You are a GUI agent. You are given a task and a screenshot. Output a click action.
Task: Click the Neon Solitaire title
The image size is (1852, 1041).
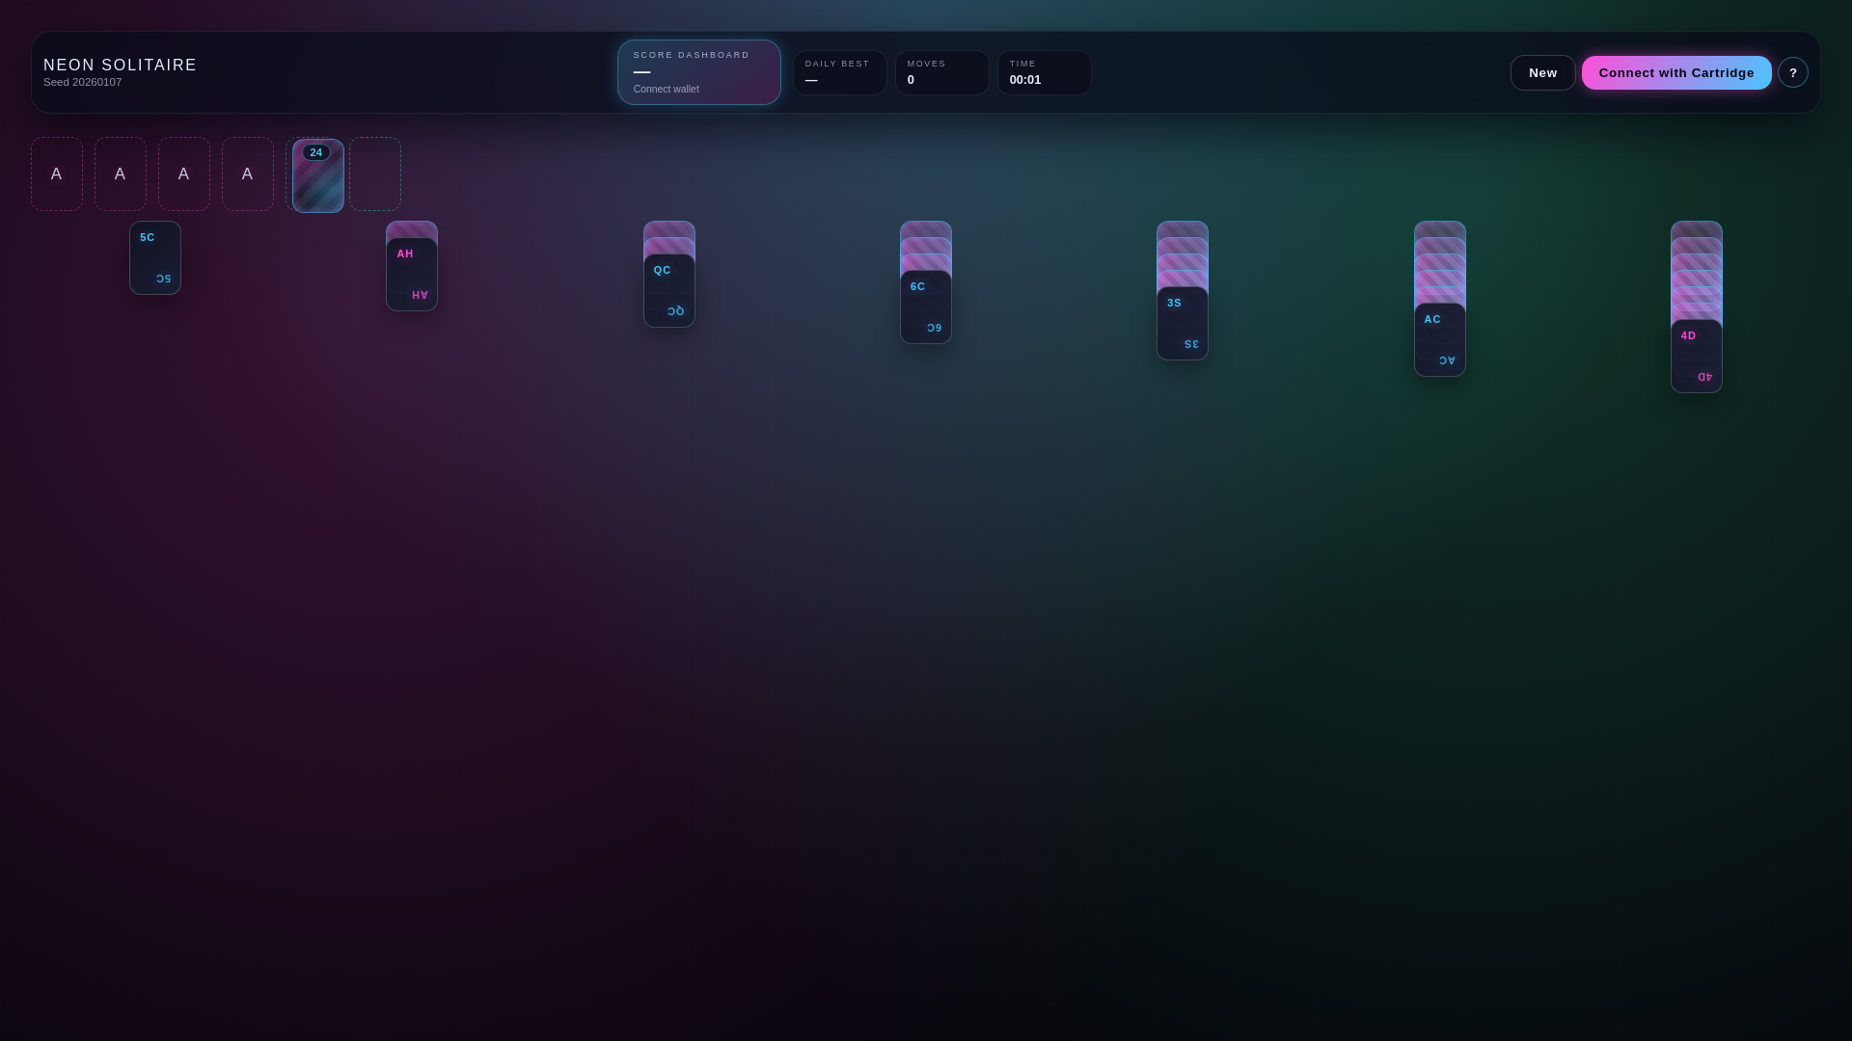[x=121, y=65]
